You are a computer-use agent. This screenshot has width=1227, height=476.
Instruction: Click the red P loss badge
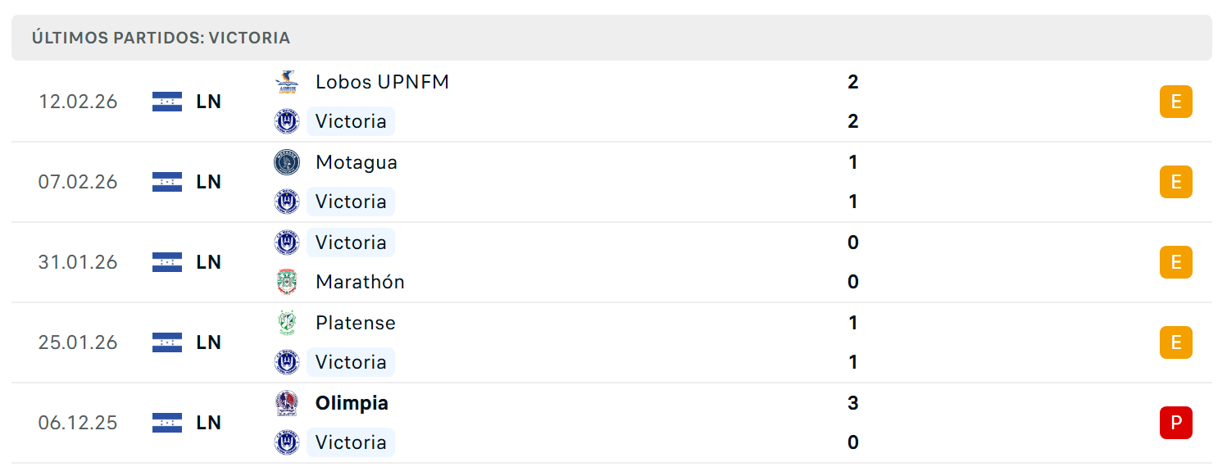(1176, 423)
